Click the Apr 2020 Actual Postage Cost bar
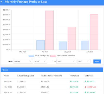Screen dimensions: 104x94 [41, 45]
